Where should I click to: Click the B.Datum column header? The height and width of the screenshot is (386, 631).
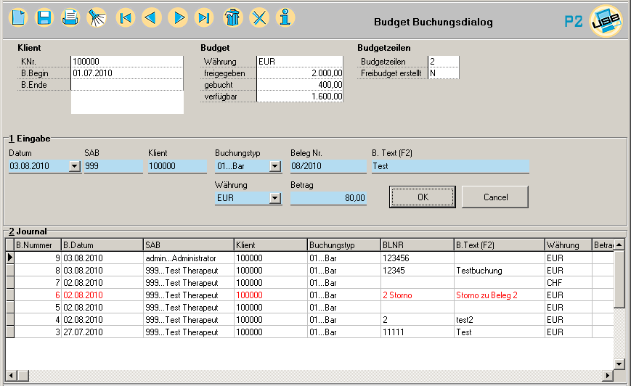(x=102, y=245)
